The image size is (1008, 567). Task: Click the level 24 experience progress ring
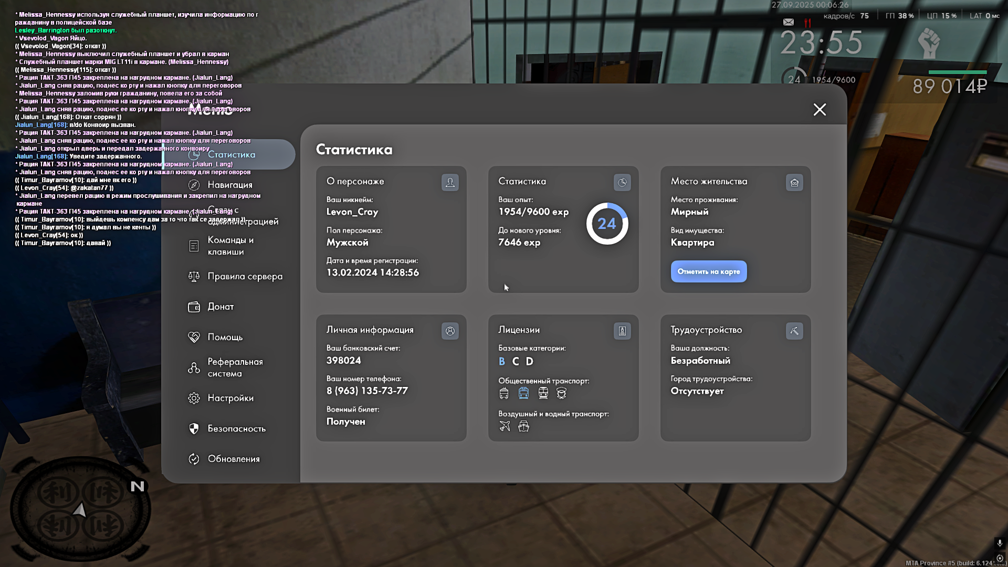(607, 224)
